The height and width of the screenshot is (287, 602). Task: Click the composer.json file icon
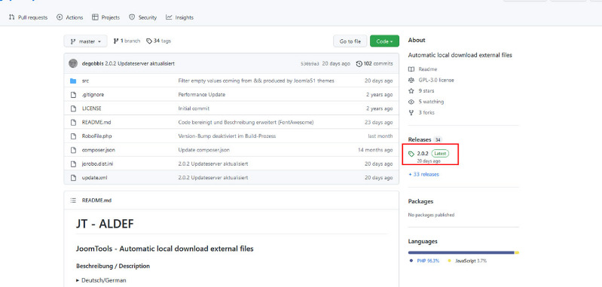73,150
